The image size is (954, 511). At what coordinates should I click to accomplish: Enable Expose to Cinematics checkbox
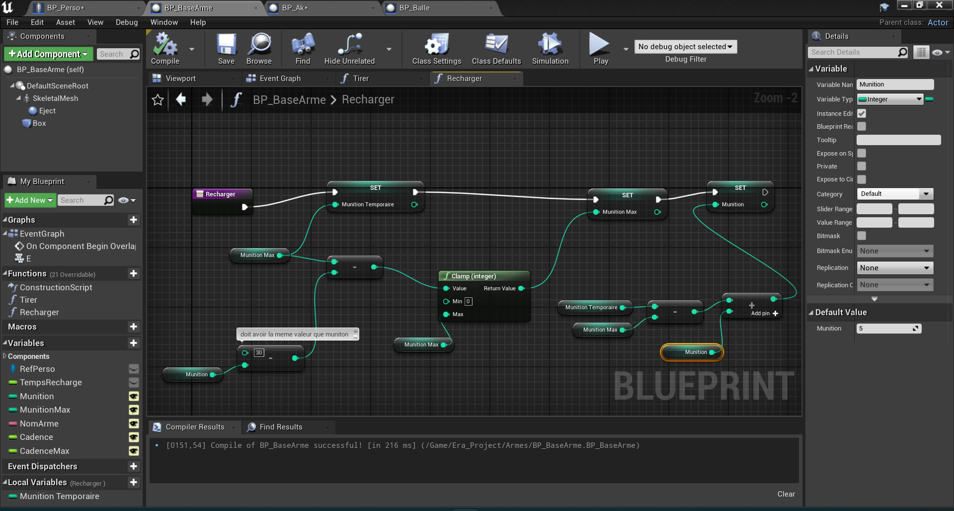[x=862, y=179]
